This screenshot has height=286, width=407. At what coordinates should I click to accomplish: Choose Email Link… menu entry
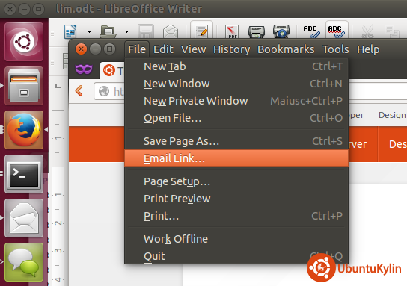(236, 158)
